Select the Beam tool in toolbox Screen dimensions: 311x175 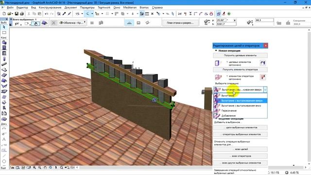point(4,64)
